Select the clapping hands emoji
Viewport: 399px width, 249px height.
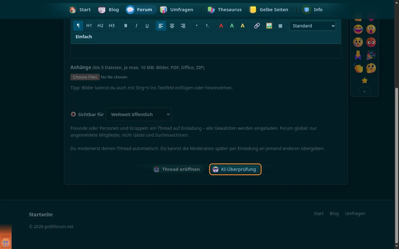coord(358,68)
